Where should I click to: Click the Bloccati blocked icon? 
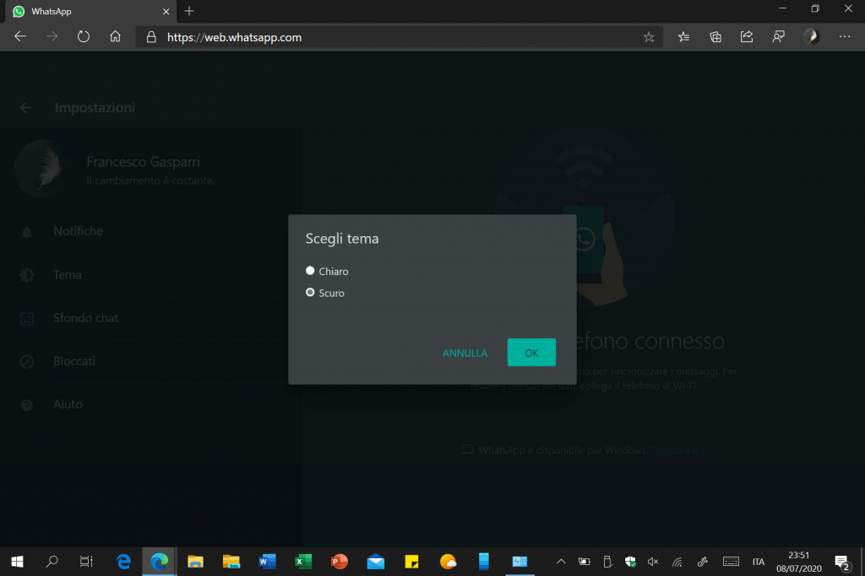pyautogui.click(x=27, y=362)
